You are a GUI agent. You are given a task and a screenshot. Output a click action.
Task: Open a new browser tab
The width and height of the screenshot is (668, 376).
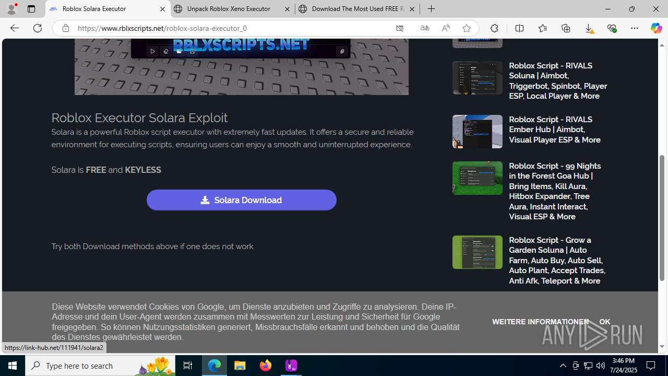pos(431,9)
